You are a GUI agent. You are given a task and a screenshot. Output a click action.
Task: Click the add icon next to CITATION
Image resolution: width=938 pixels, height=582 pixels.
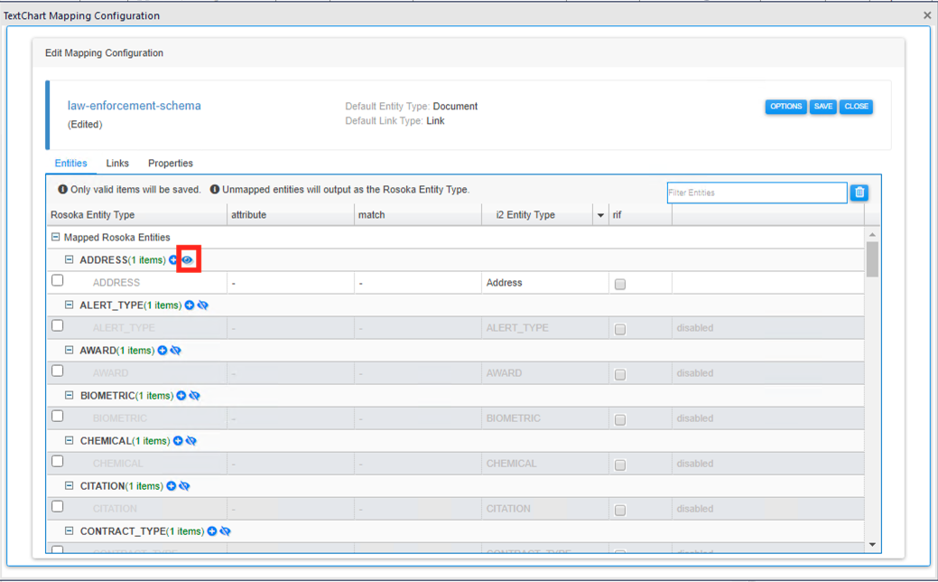point(172,485)
